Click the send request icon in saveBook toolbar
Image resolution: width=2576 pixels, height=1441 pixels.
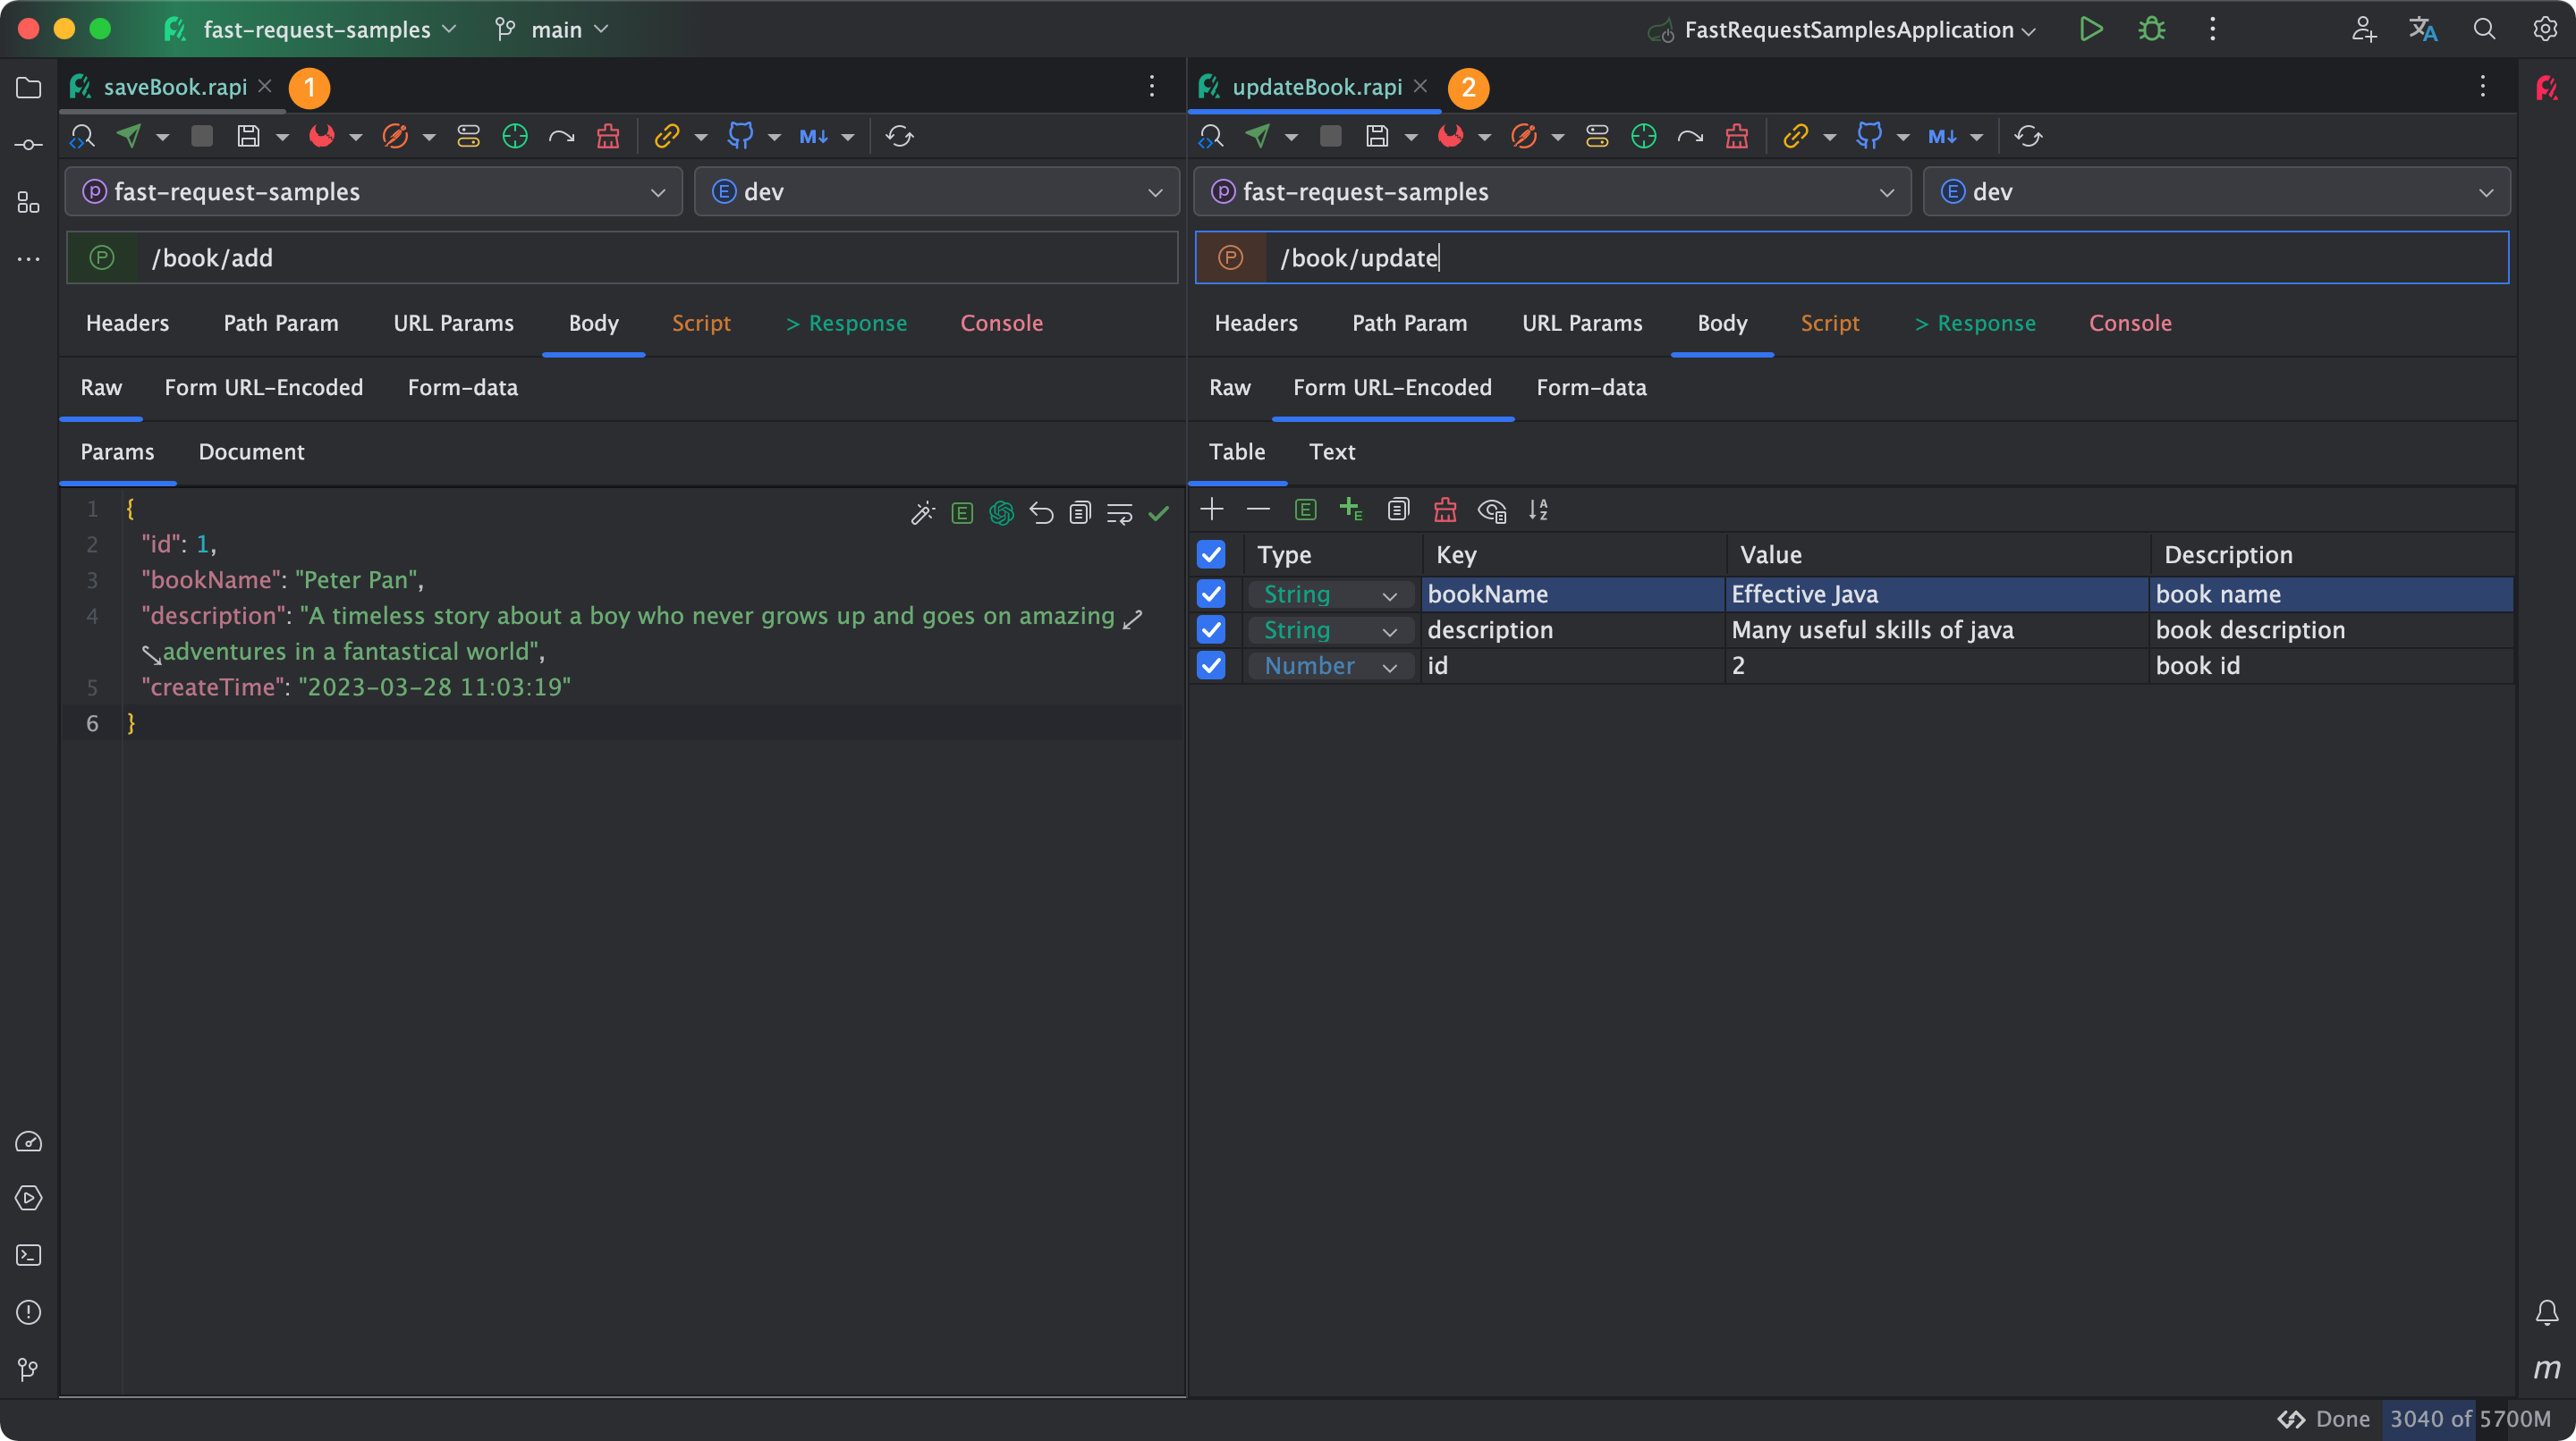(x=129, y=136)
